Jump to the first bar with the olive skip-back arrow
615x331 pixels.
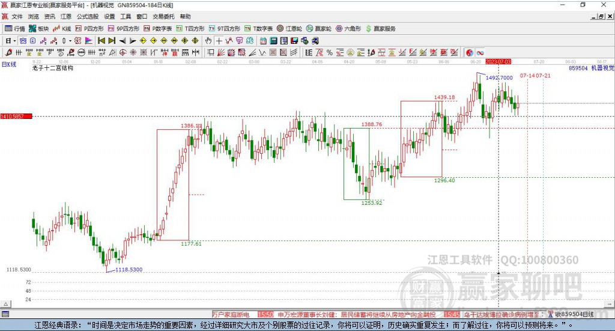tap(101, 40)
